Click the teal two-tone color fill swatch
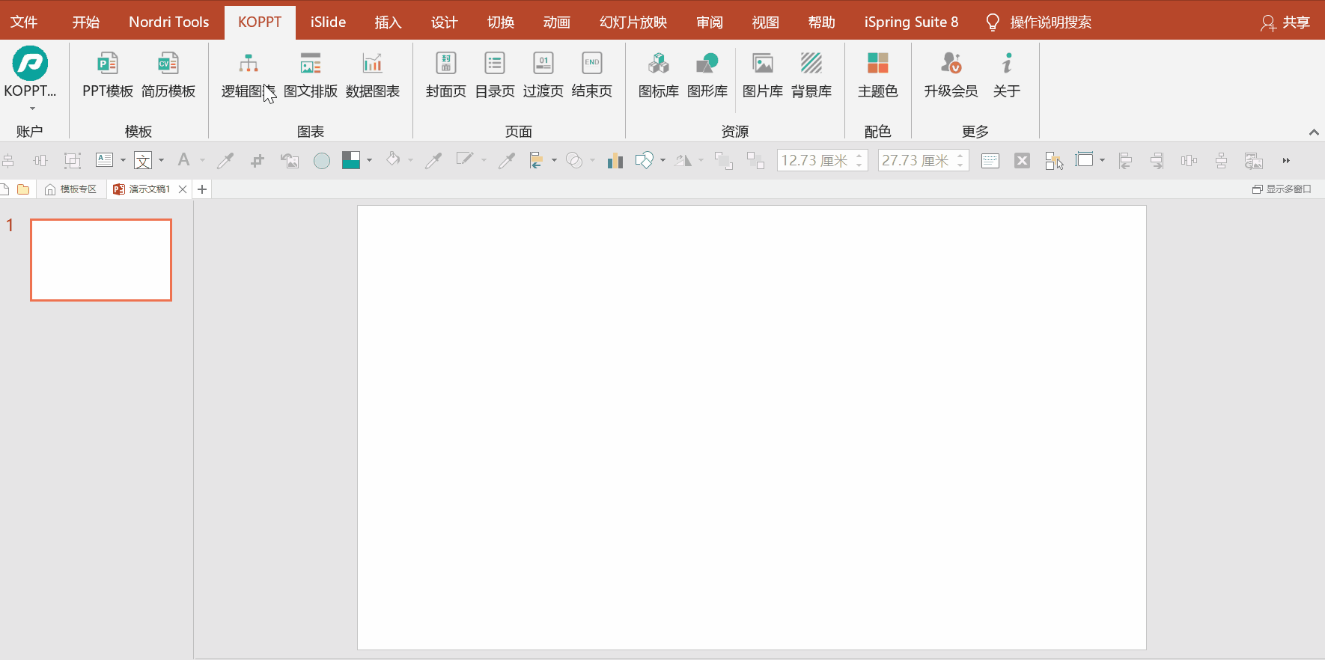1325x660 pixels. 350,160
